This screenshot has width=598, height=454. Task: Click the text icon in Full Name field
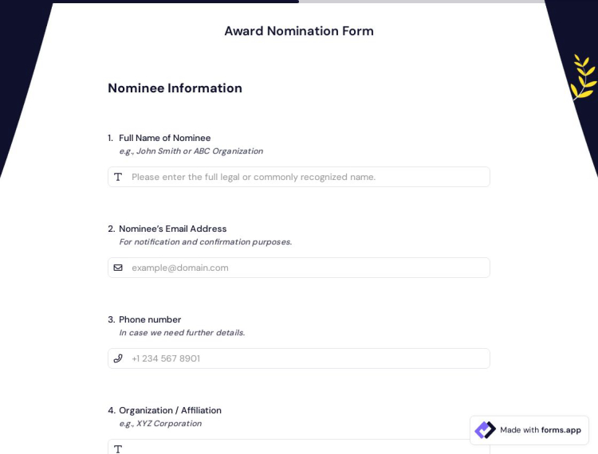pyautogui.click(x=118, y=177)
